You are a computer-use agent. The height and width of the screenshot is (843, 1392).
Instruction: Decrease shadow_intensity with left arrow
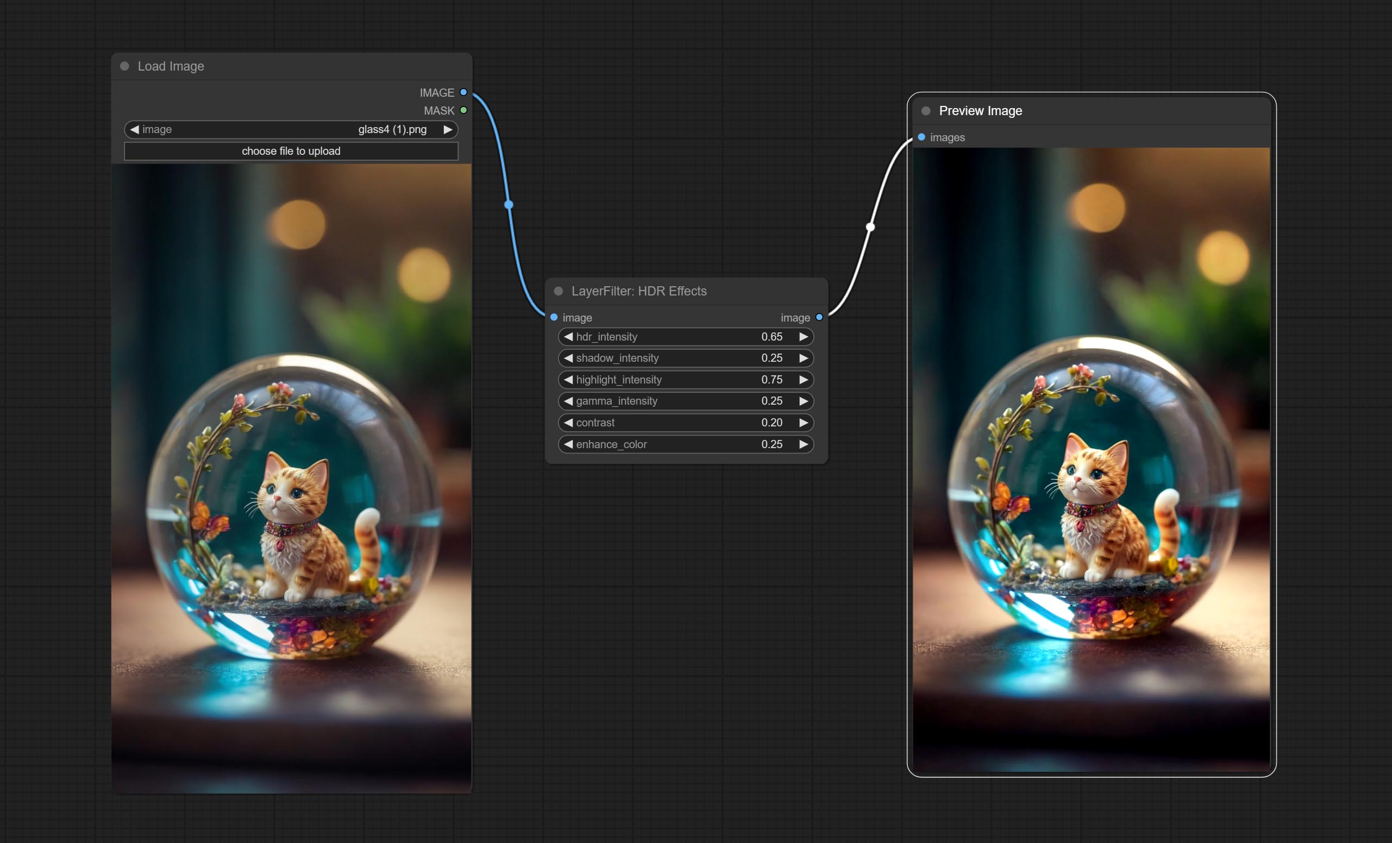[x=568, y=358]
